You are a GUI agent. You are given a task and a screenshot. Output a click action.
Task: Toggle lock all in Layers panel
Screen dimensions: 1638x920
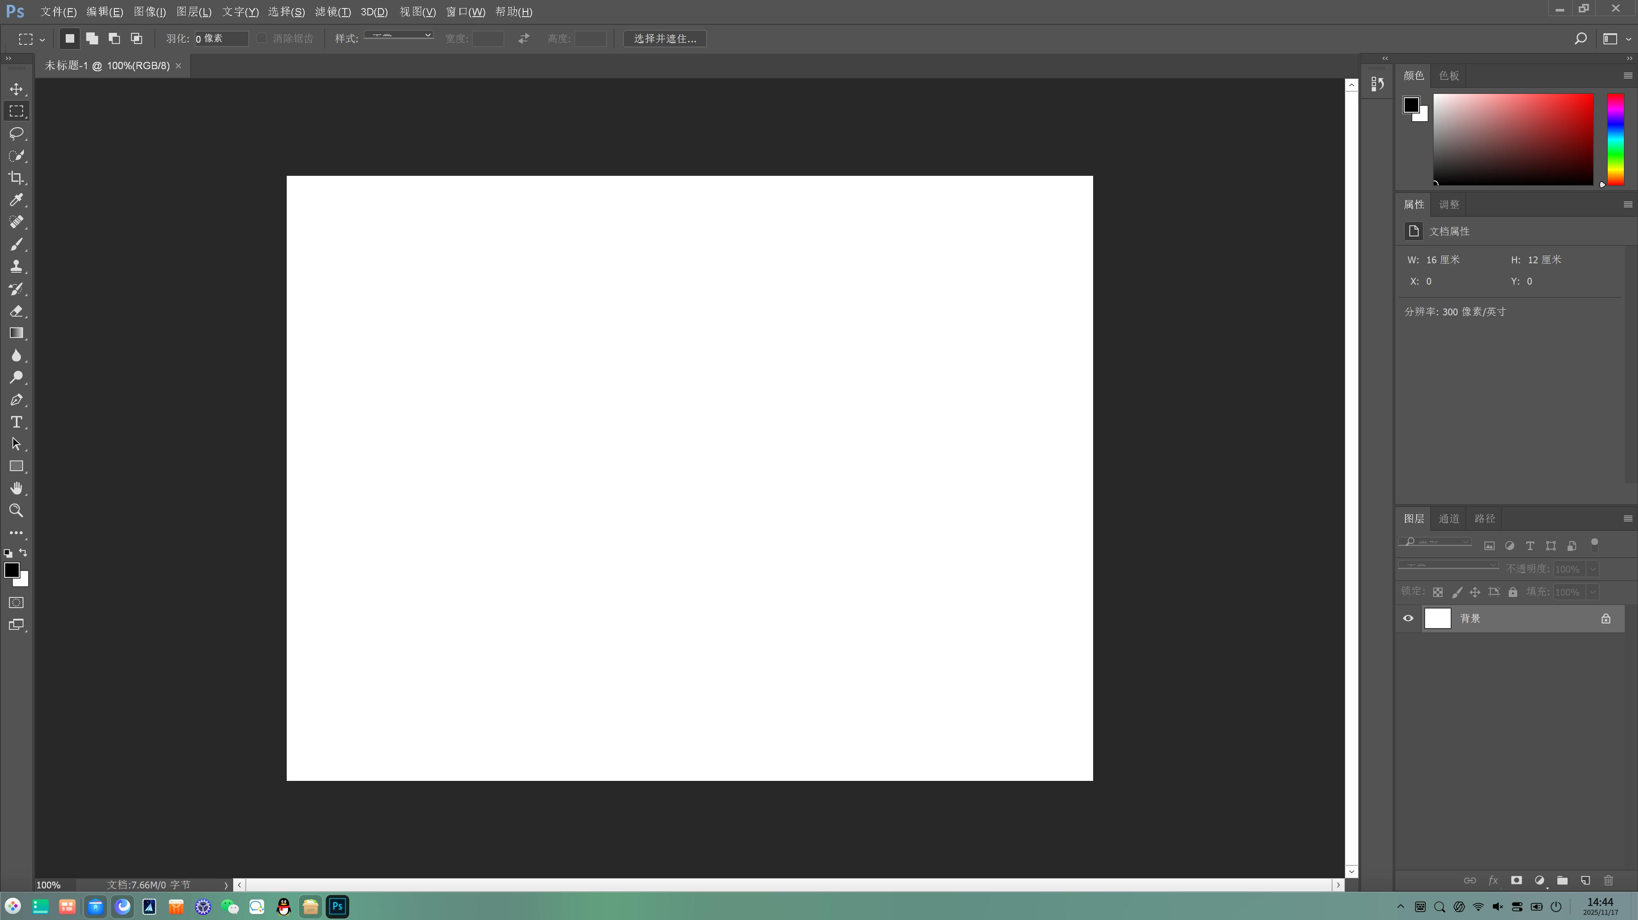1513,592
